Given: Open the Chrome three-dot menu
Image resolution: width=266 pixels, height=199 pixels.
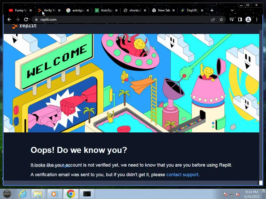Looking at the screenshot, I should tap(257, 19).
